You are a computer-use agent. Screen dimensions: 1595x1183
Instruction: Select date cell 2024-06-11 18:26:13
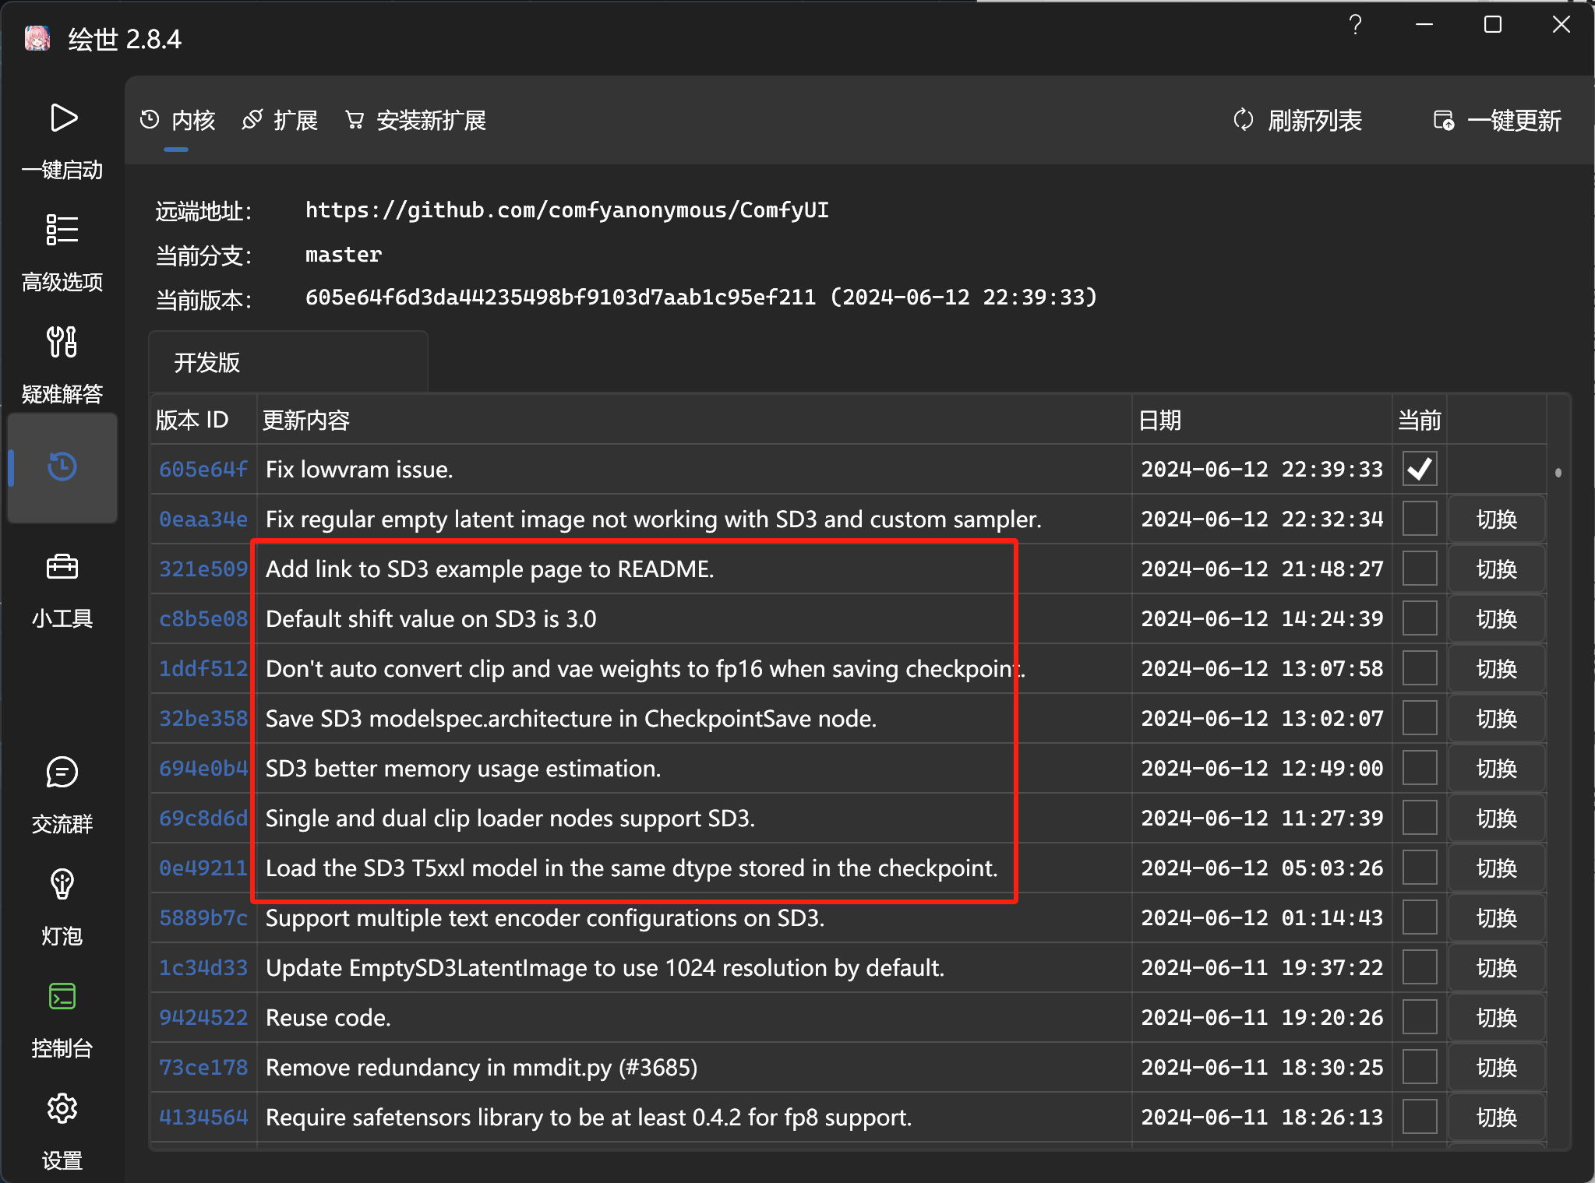point(1262,1118)
